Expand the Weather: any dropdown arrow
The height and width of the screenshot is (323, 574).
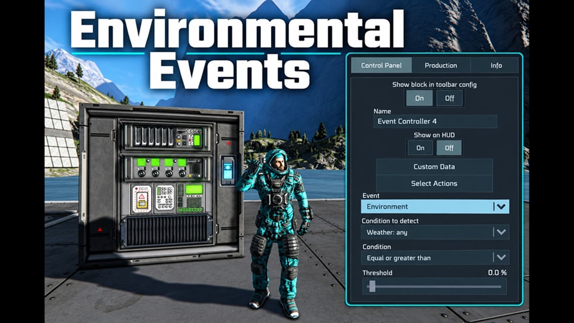point(501,232)
